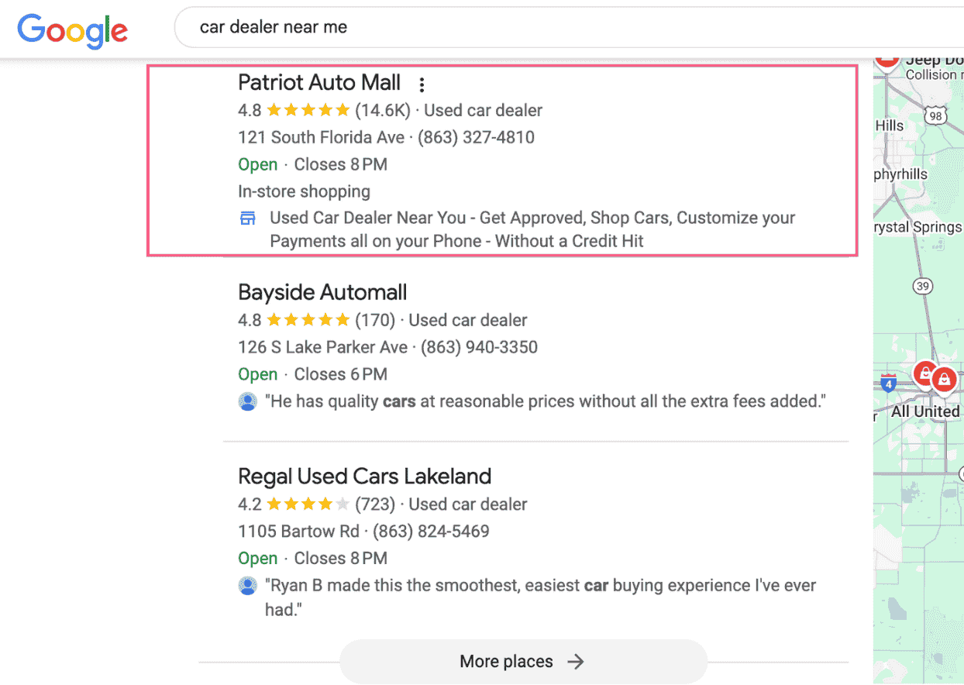Click the More places button
Image resolution: width=964 pixels, height=685 pixels.
[523, 661]
